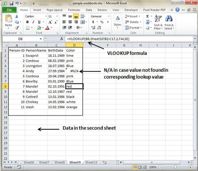Toggle Bold formatting
The height and width of the screenshot is (171, 198).
click(27, 22)
